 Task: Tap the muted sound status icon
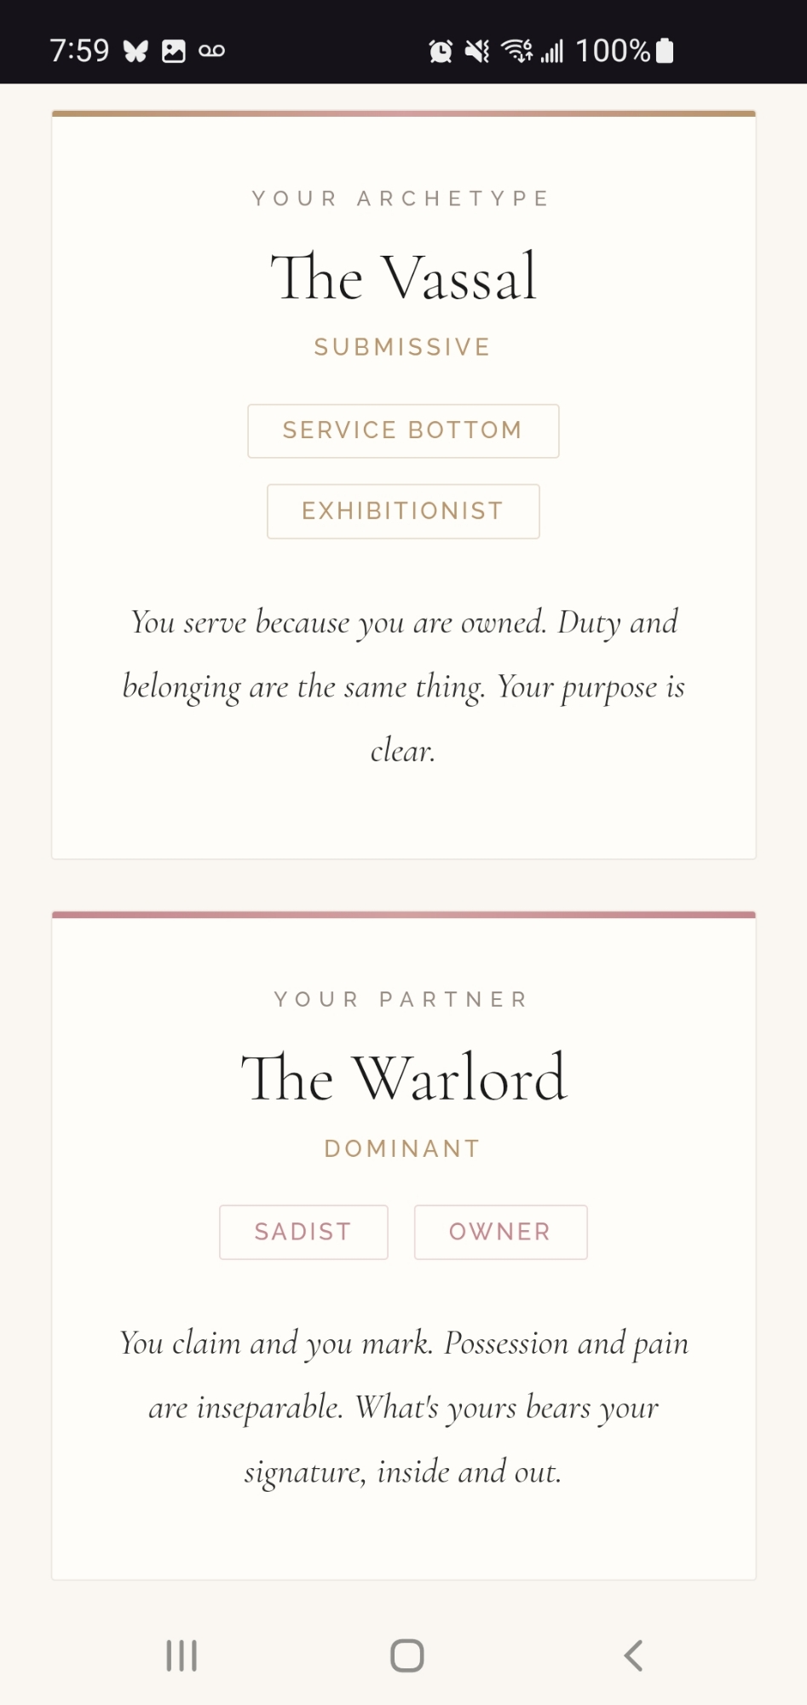point(477,51)
